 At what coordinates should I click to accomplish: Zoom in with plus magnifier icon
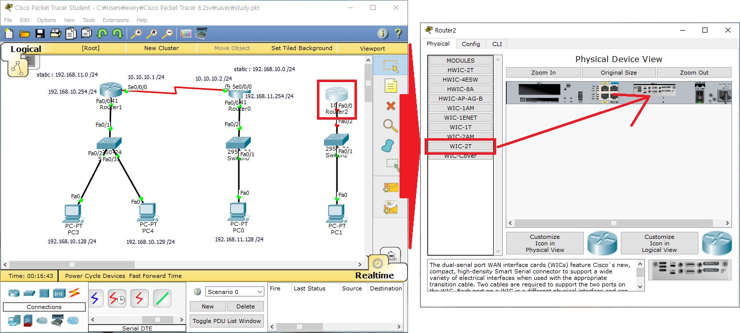point(136,34)
